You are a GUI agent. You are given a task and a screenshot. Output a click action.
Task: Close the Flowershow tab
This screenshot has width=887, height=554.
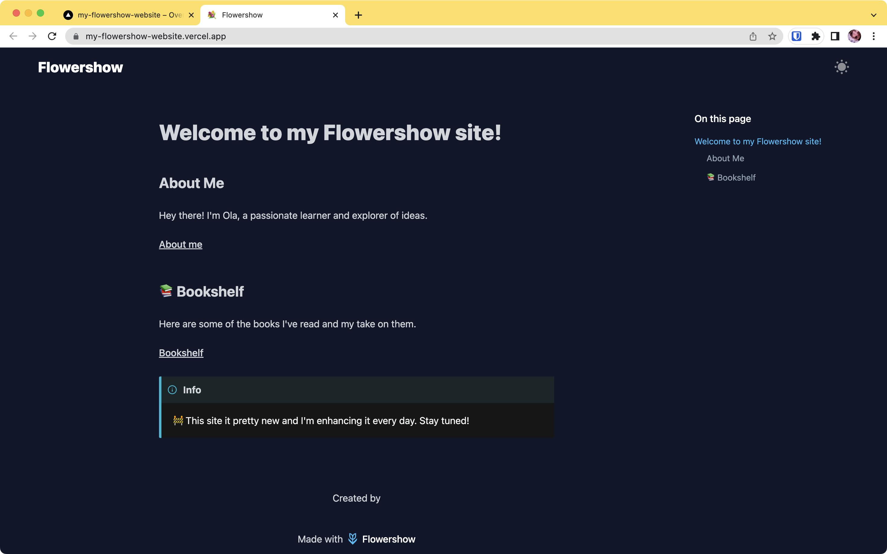click(x=335, y=15)
